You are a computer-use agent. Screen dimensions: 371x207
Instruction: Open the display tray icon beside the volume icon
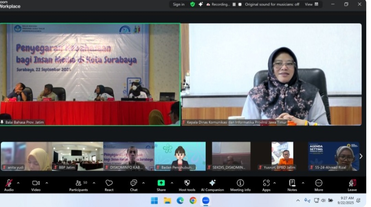click(x=316, y=200)
